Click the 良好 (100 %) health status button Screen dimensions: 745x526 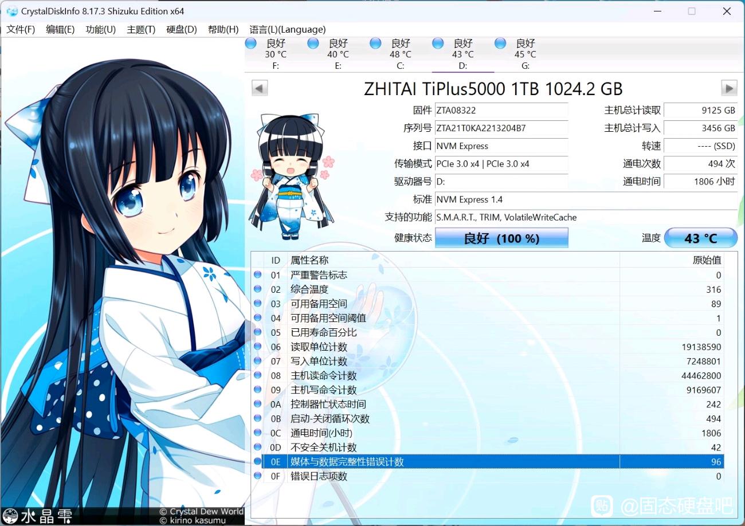point(501,238)
